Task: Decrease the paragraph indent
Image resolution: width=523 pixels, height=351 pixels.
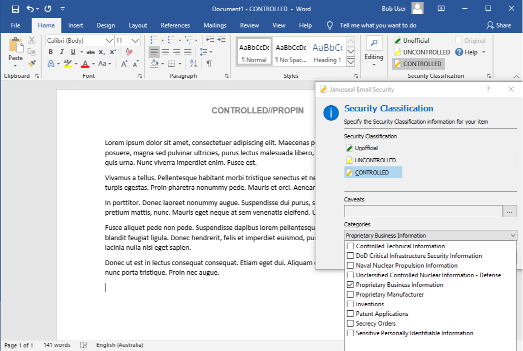Action: coord(210,40)
